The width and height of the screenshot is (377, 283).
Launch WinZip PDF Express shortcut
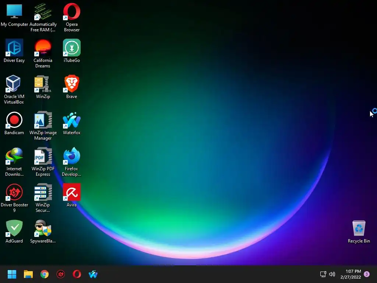point(43,162)
